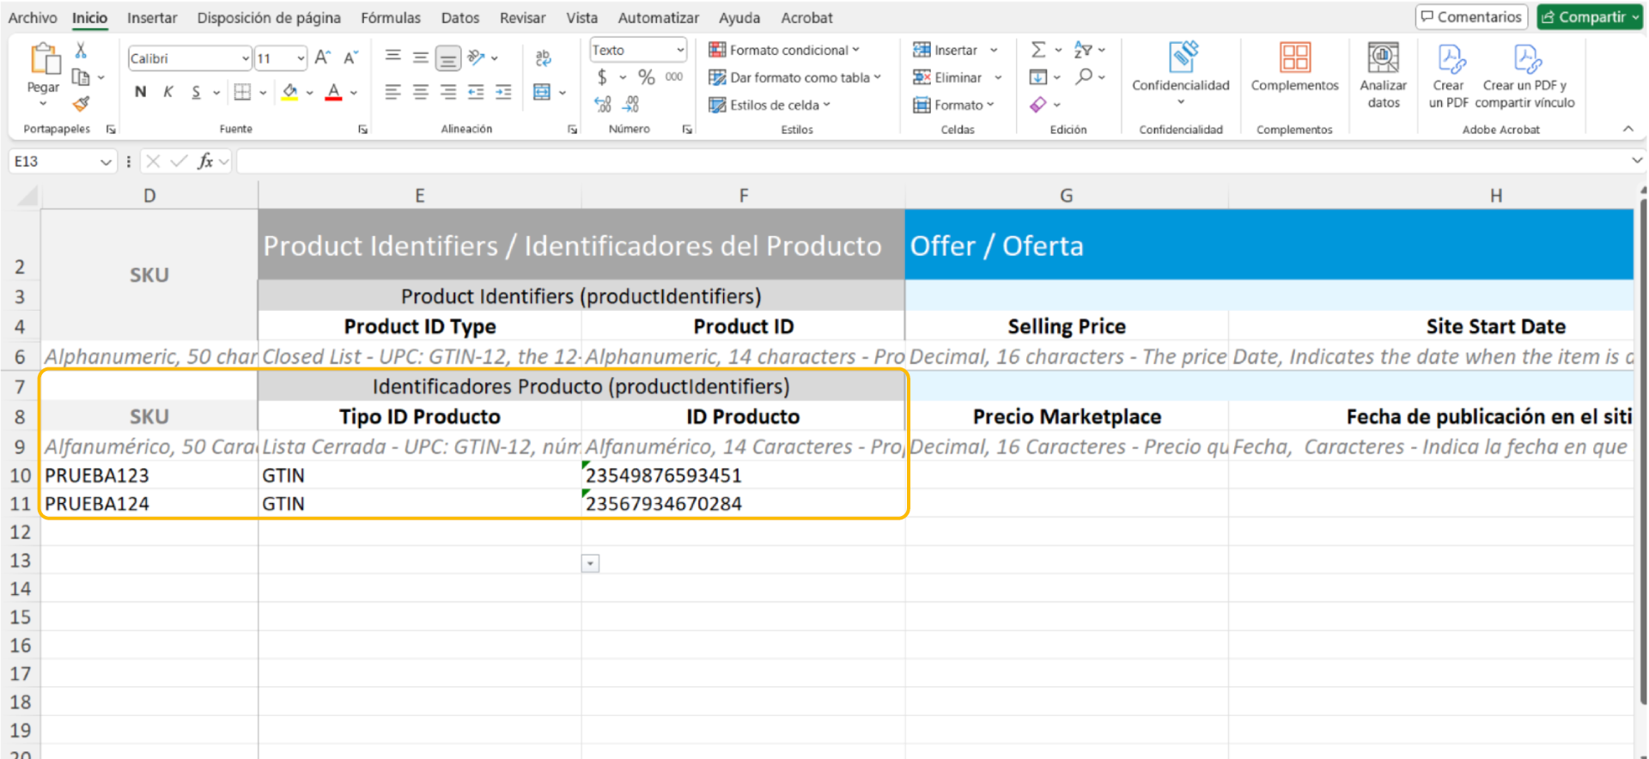Click the merge and center icon

click(x=542, y=92)
